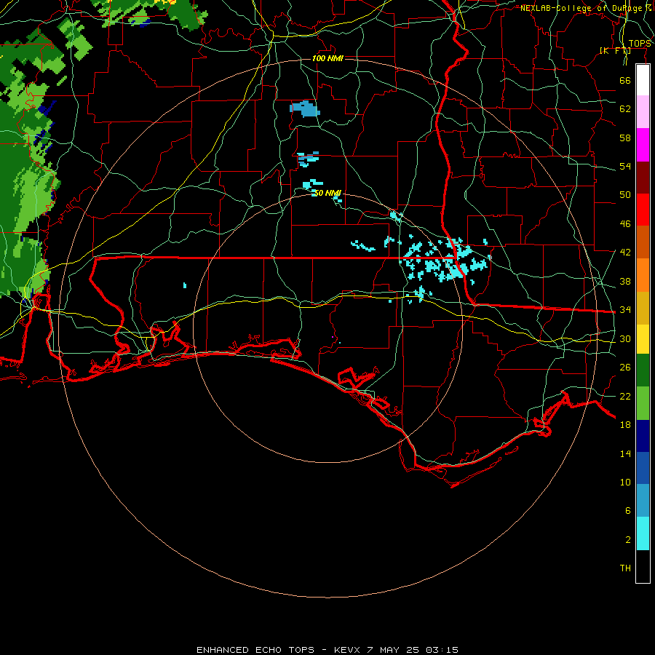
Task: Click the light pink legend swatch
Action: (x=643, y=111)
